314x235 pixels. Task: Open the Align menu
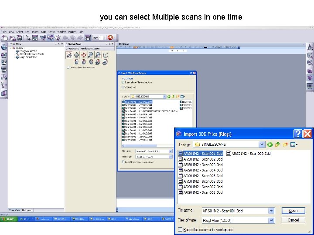(44, 32)
